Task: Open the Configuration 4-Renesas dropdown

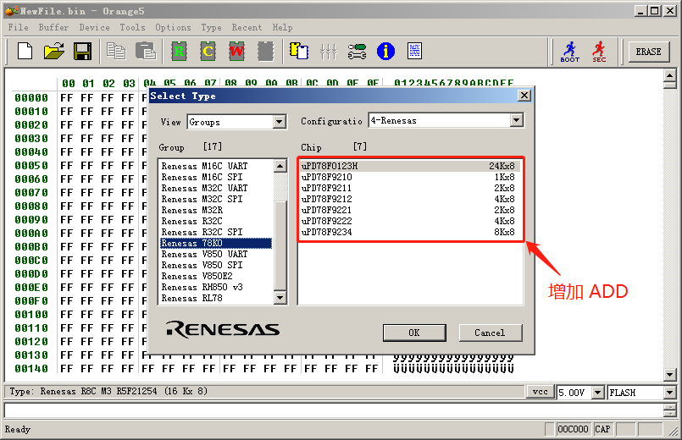Action: [x=516, y=121]
